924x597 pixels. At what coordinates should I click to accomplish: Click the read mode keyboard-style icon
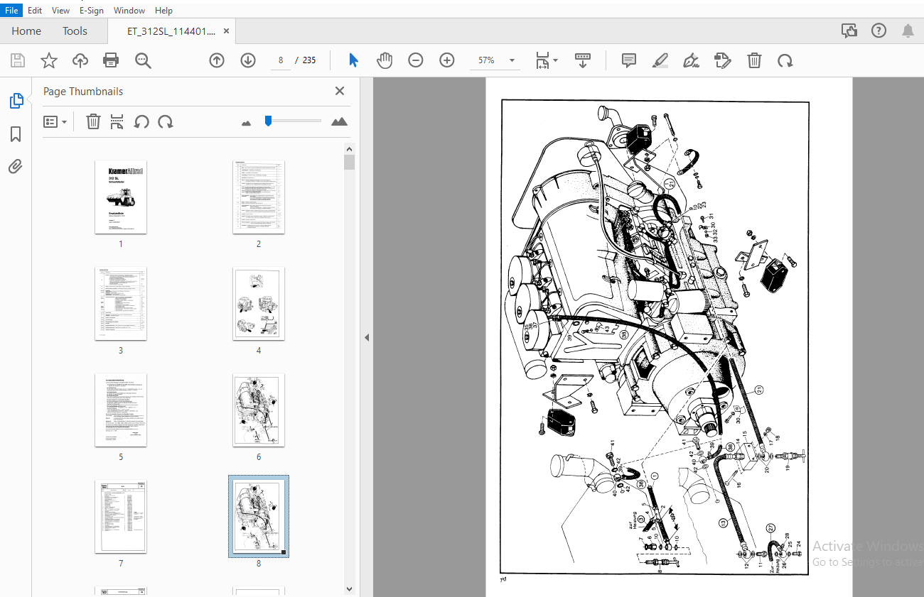point(583,60)
